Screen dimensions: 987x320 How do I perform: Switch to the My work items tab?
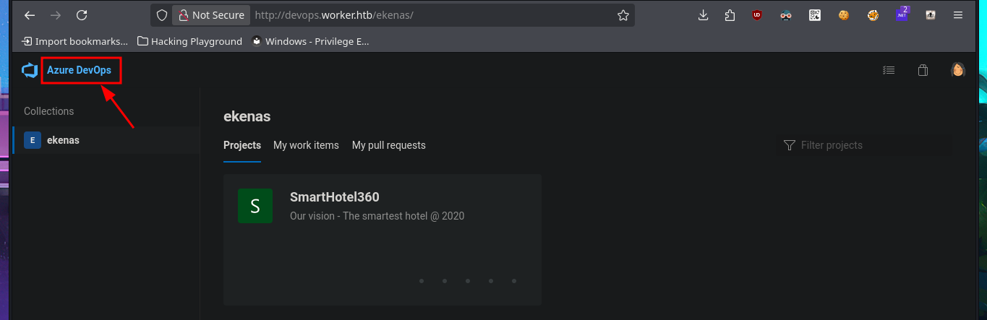click(x=306, y=145)
